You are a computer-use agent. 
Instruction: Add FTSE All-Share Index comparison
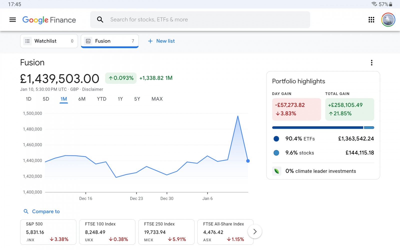tap(225, 232)
